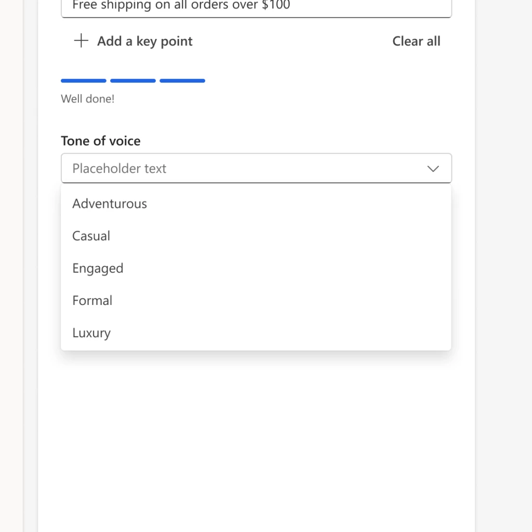Click the Clear all link
The image size is (532, 532).
coord(416,41)
